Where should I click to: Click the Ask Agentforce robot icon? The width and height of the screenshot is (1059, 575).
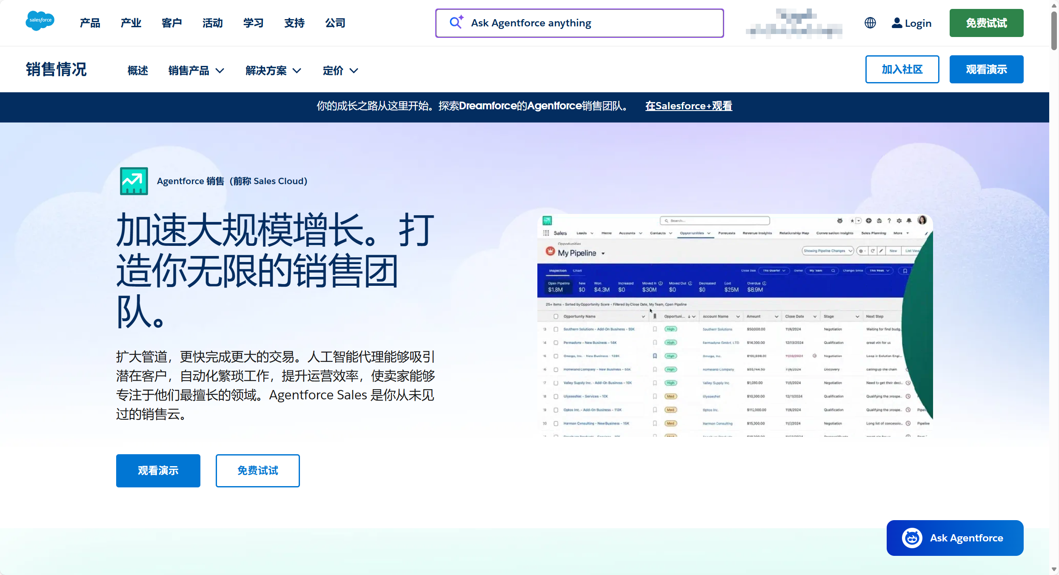(912, 538)
